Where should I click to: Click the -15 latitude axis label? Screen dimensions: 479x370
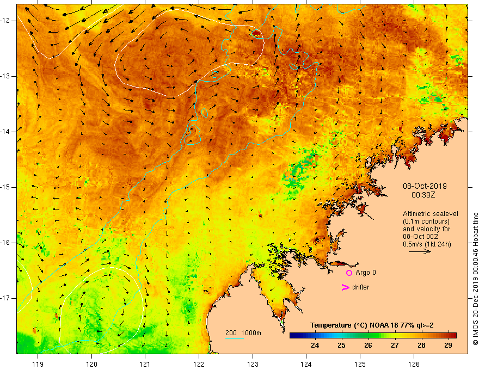pos(5,187)
